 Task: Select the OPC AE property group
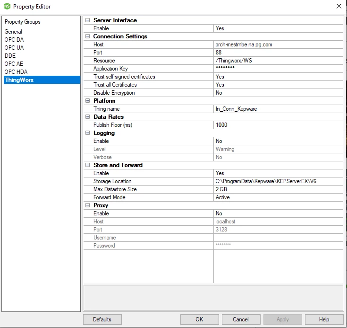[x=14, y=64]
